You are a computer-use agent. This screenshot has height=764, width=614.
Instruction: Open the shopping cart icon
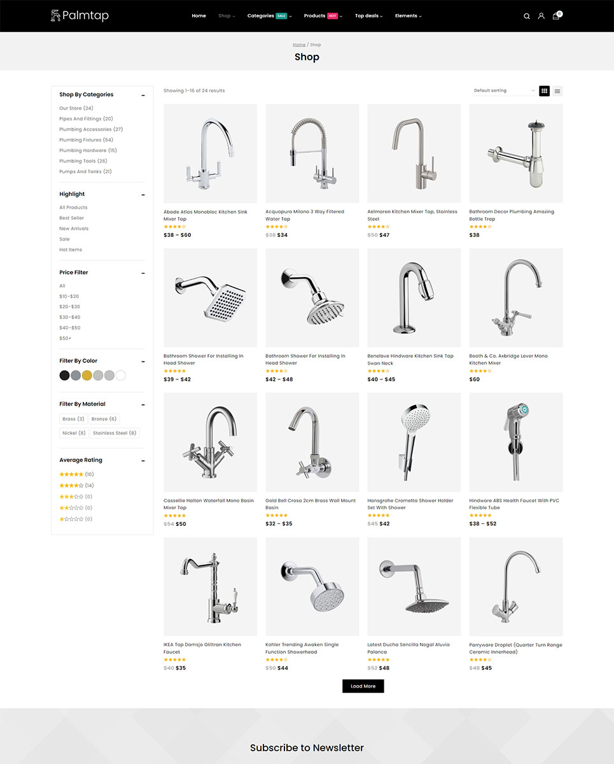click(x=556, y=16)
